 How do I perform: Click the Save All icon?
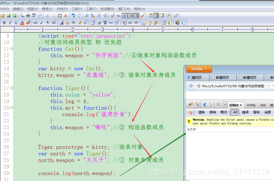pyautogui.click(x=14, y=15)
